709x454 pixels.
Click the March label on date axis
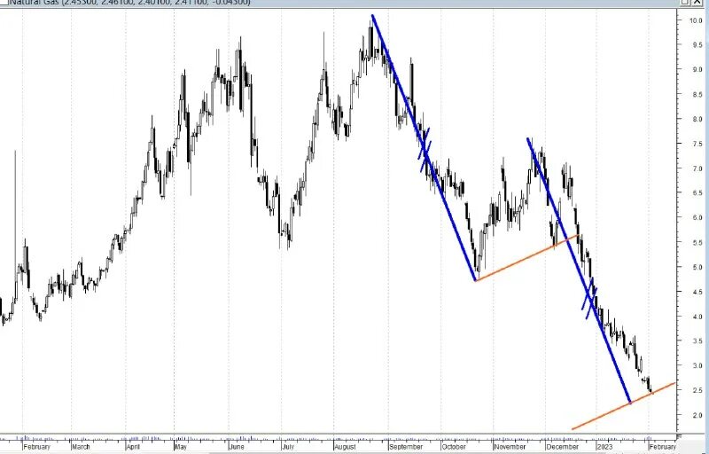point(82,447)
